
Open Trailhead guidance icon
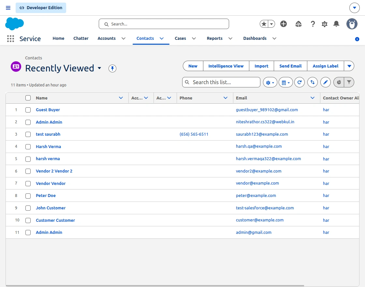299,24
